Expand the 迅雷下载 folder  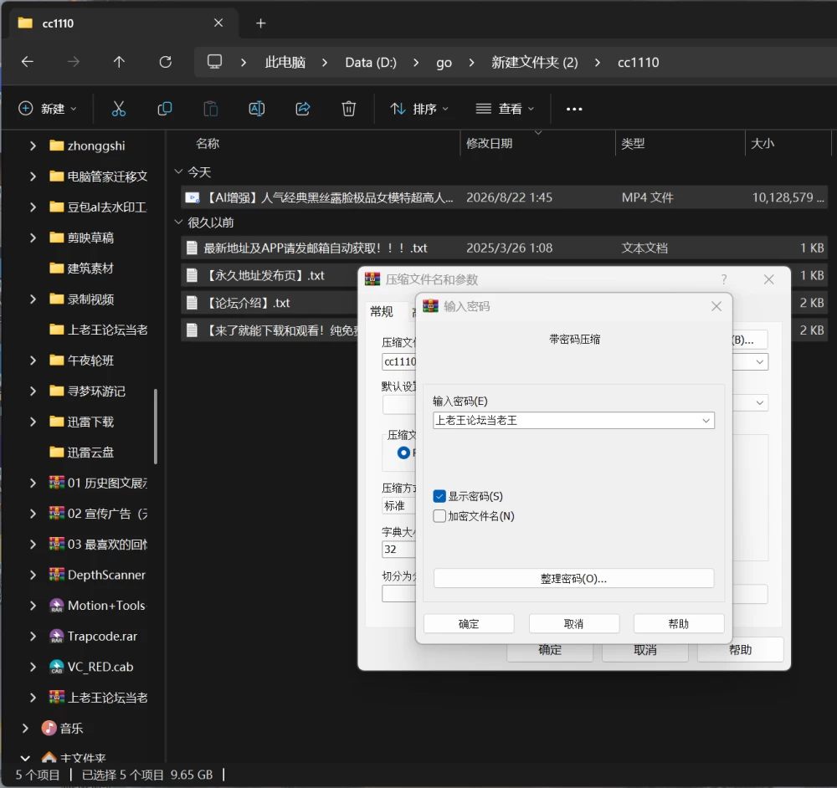point(33,422)
